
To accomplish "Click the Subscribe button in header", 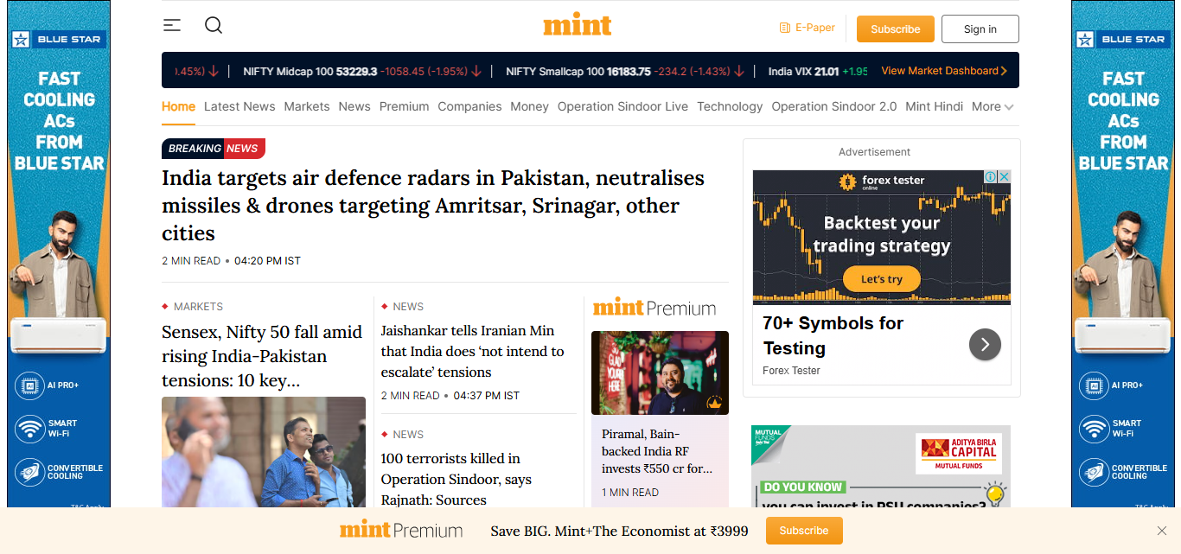I will pyautogui.click(x=896, y=29).
